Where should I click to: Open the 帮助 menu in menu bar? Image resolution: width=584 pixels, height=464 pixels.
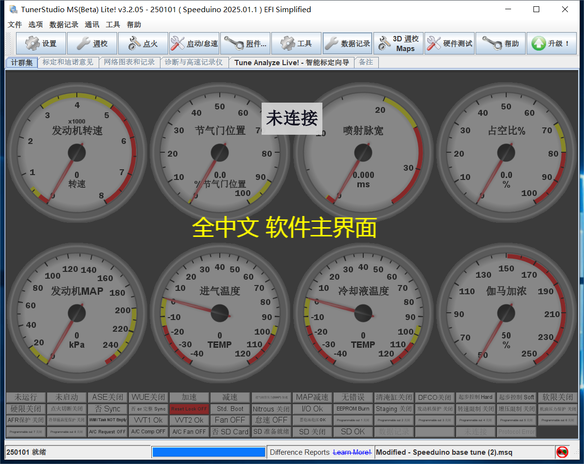(x=134, y=24)
